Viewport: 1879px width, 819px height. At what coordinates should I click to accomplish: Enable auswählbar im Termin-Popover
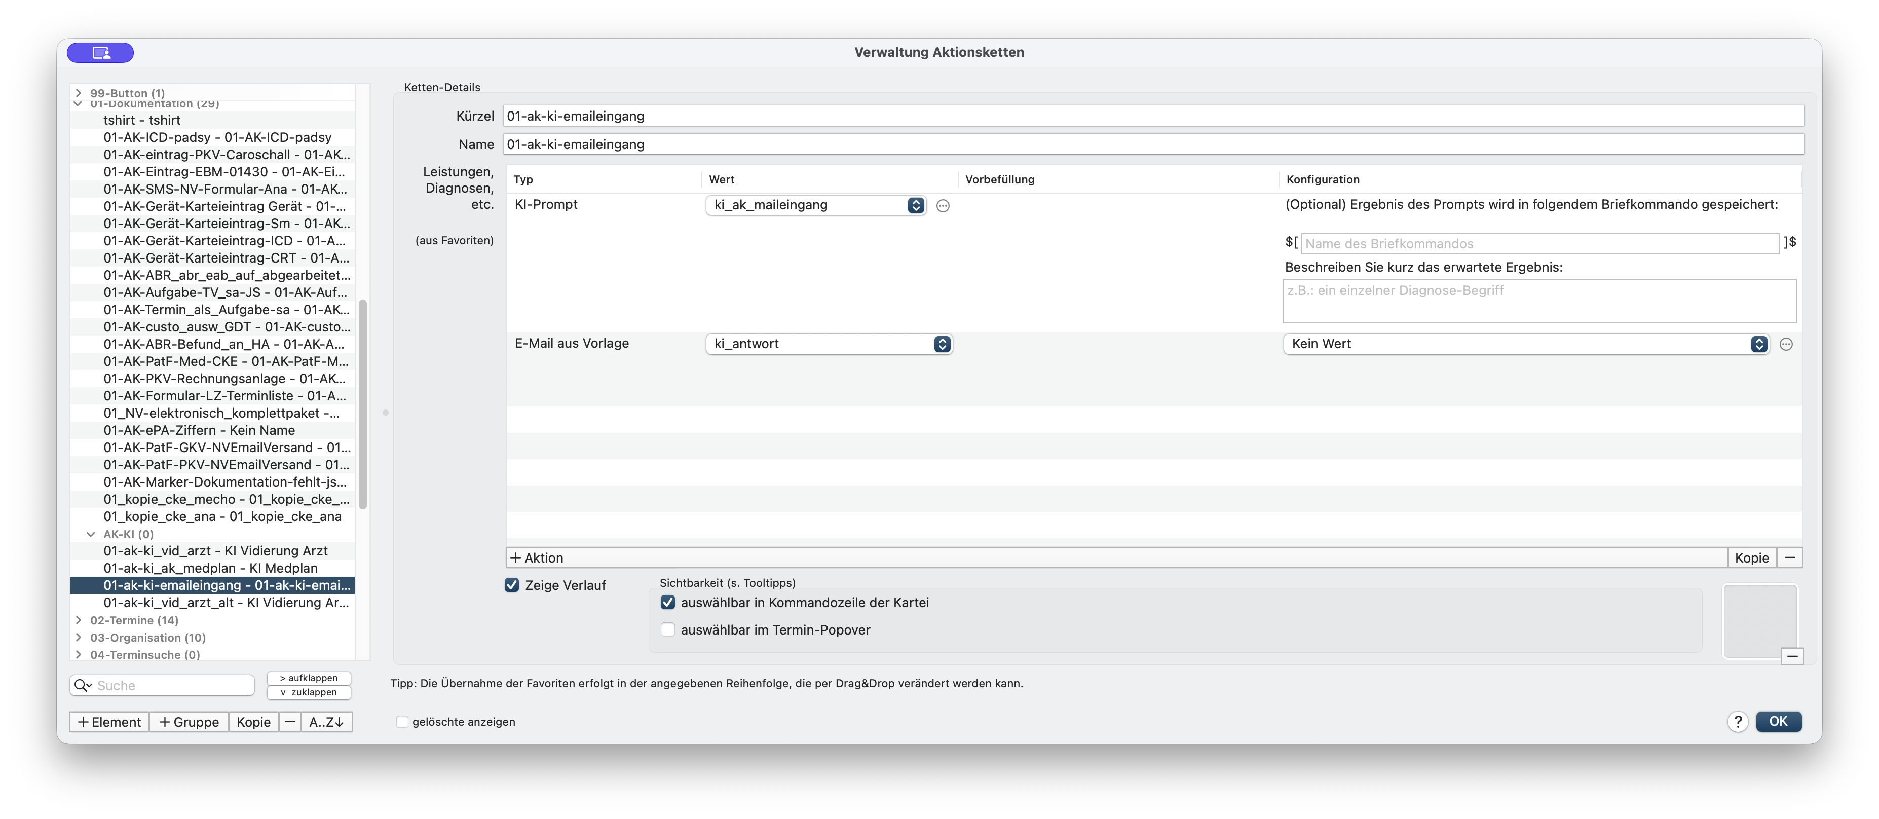(667, 629)
